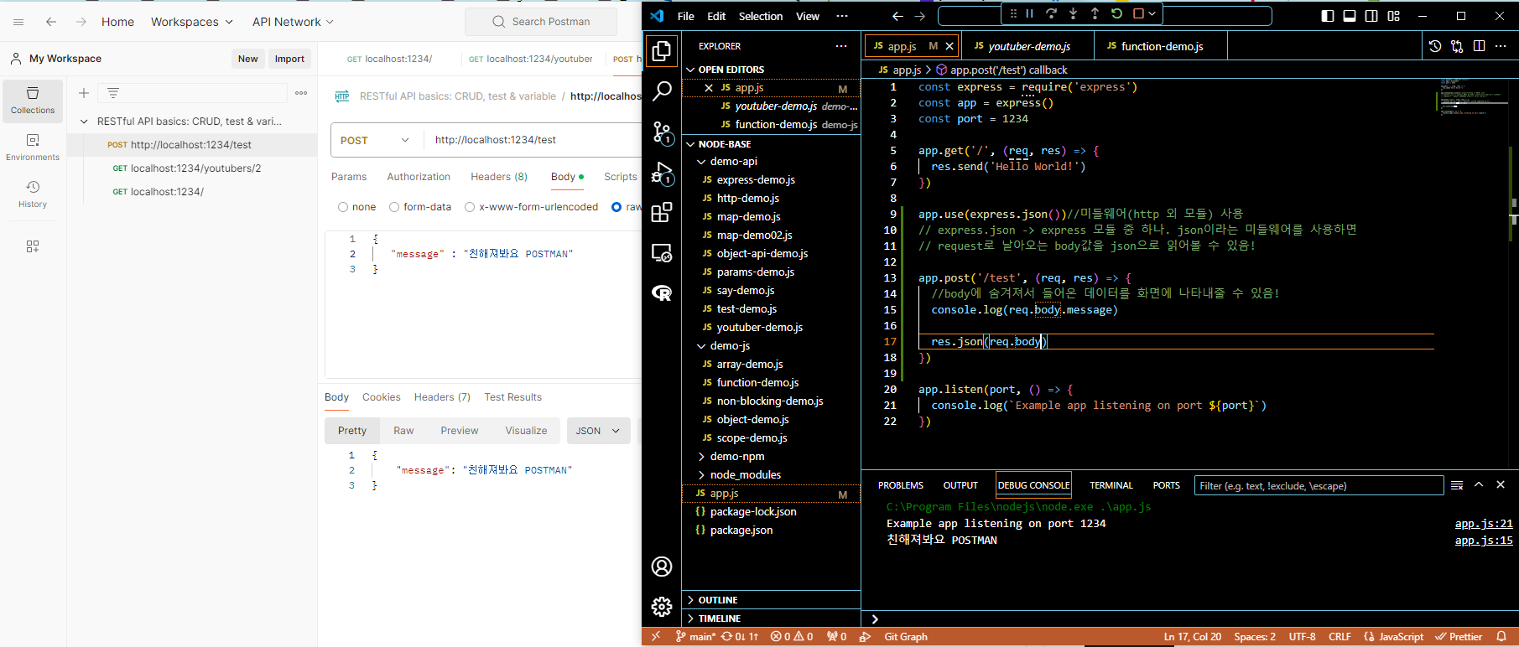Switch response view to Raw
The width and height of the screenshot is (1519, 647).
pyautogui.click(x=403, y=431)
